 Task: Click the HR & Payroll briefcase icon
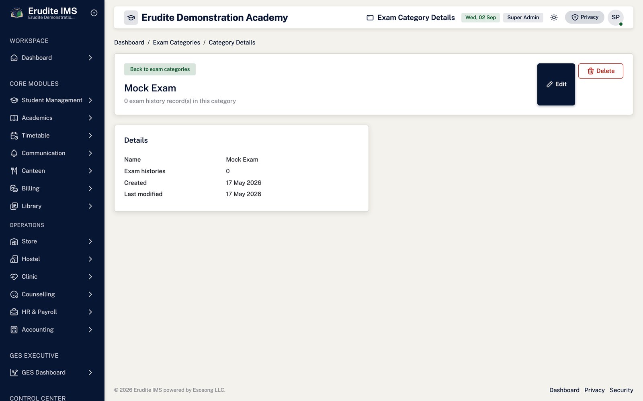(14, 312)
